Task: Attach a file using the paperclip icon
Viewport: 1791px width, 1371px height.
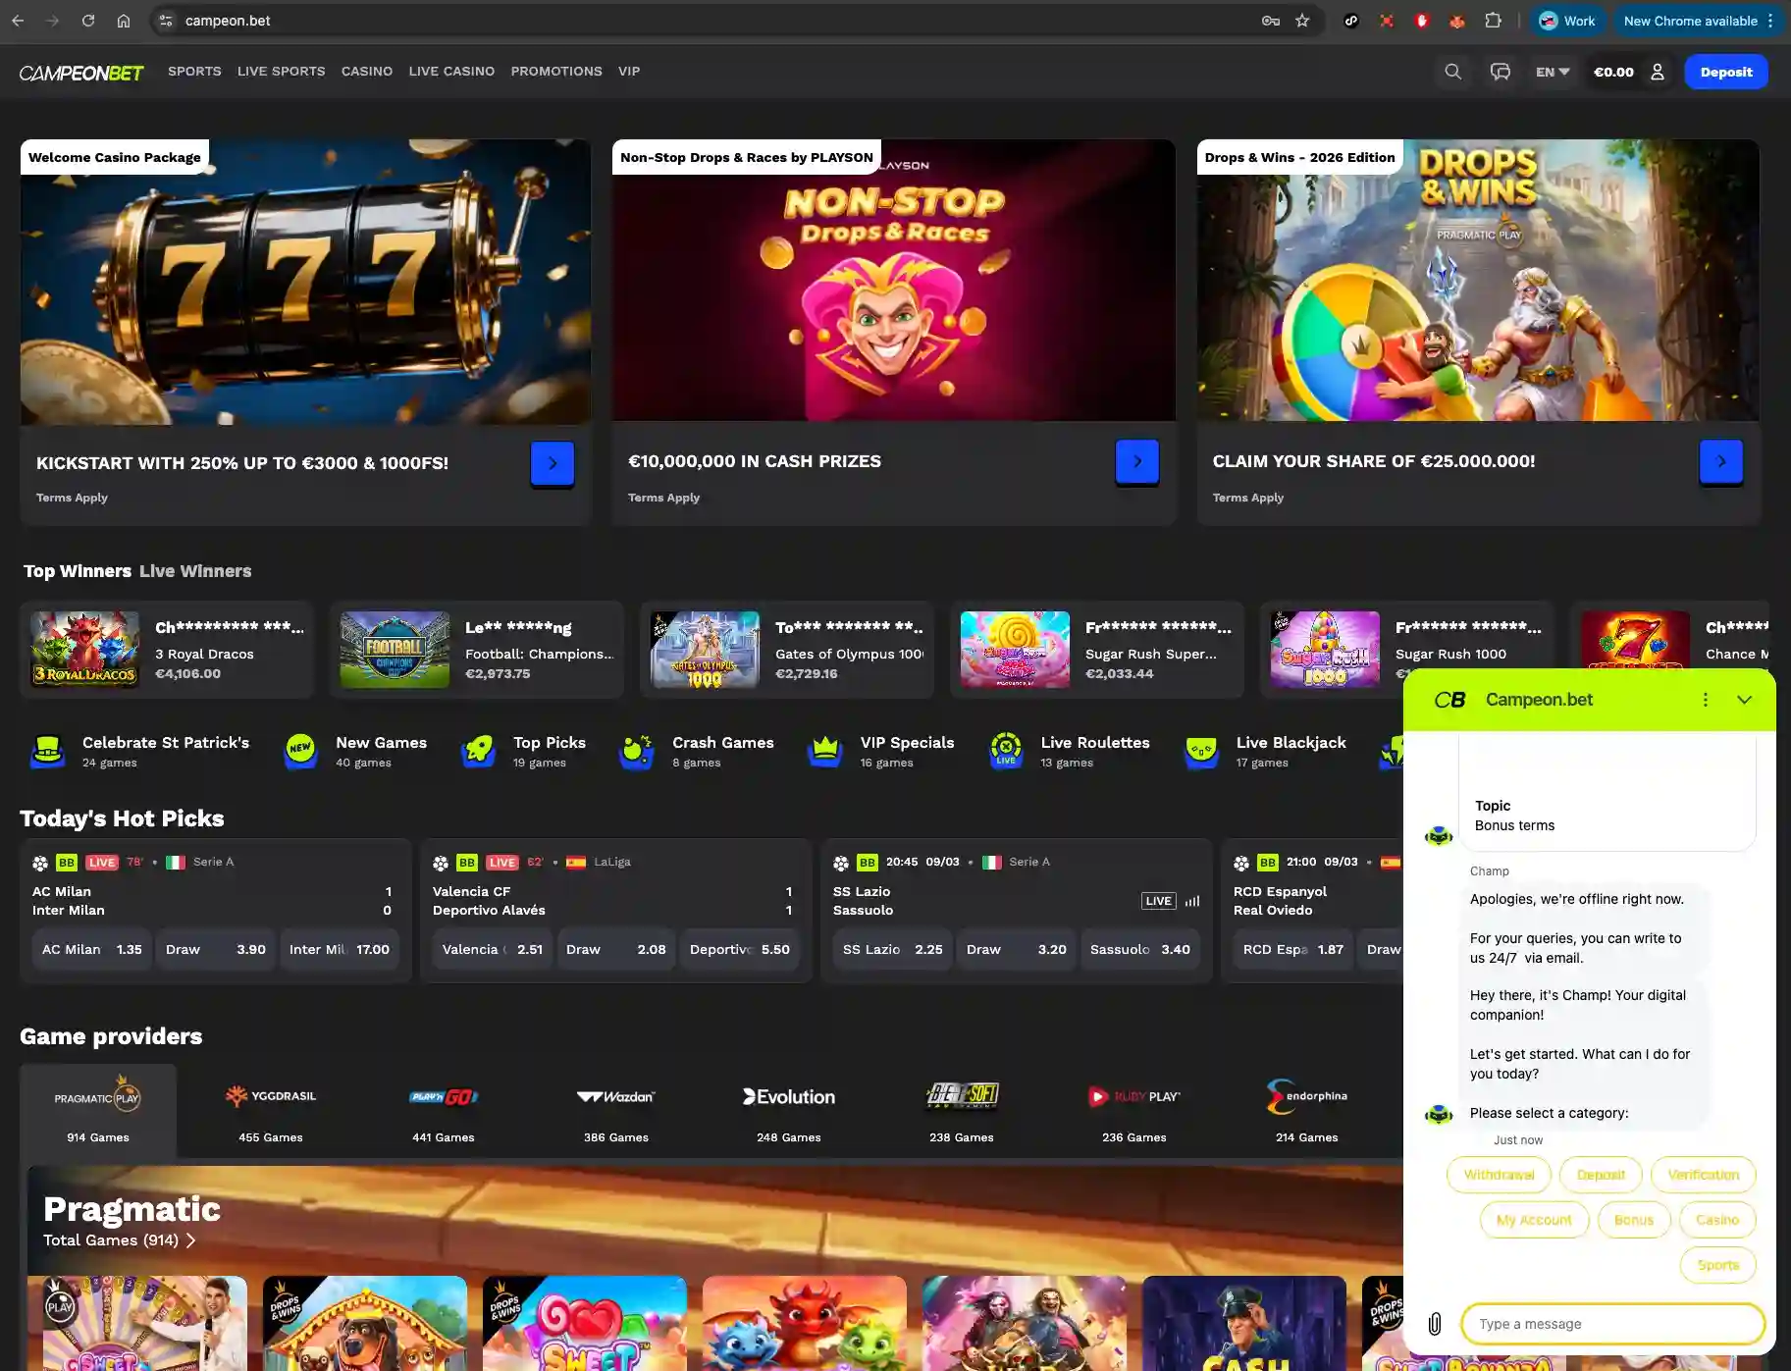Action: [1435, 1324]
